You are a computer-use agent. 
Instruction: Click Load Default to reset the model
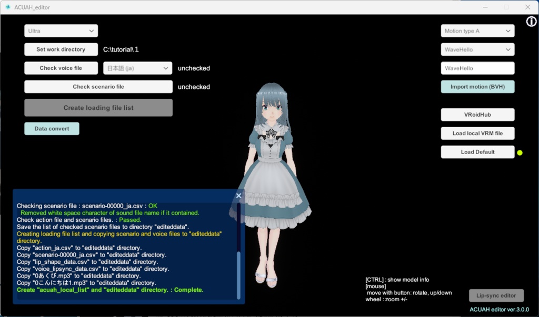click(x=477, y=151)
